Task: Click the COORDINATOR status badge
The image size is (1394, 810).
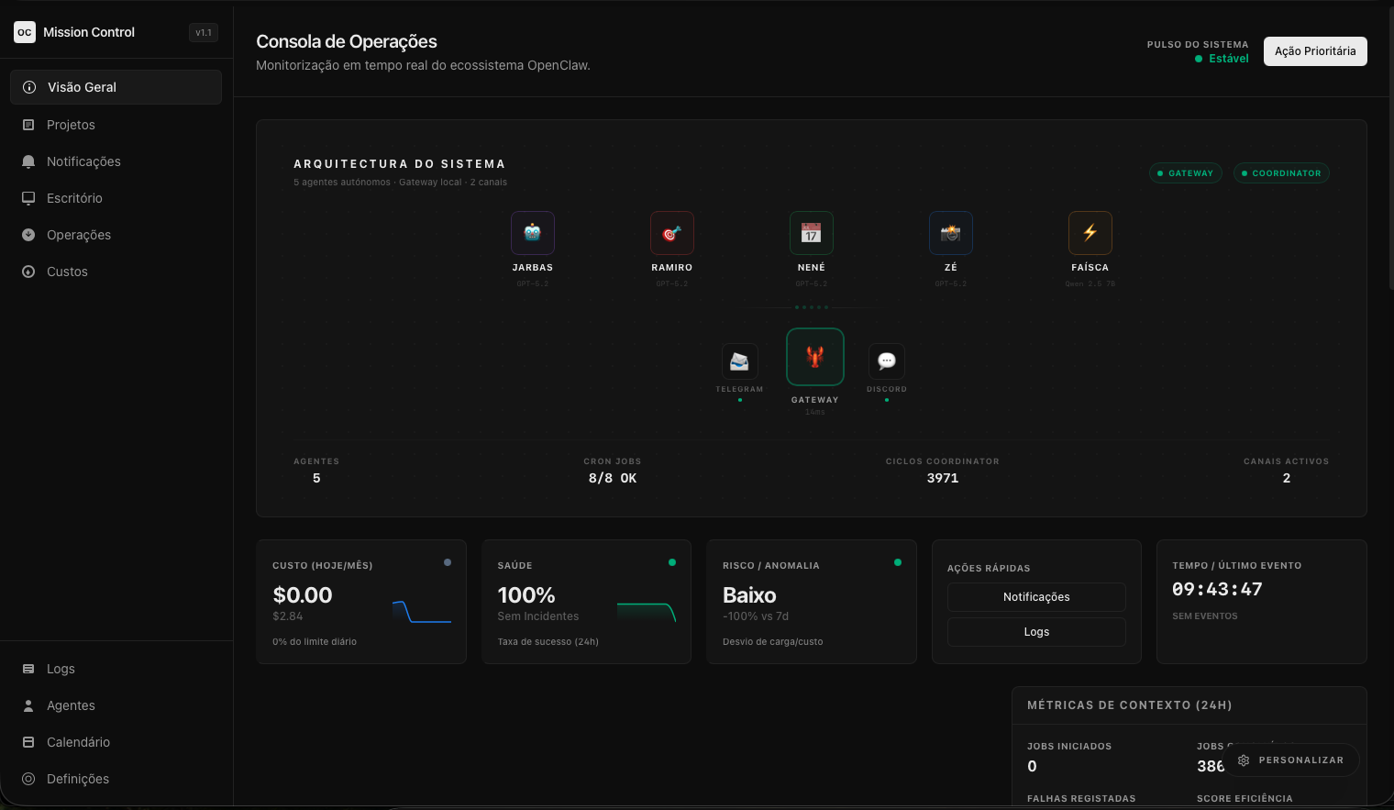Action: (1281, 173)
